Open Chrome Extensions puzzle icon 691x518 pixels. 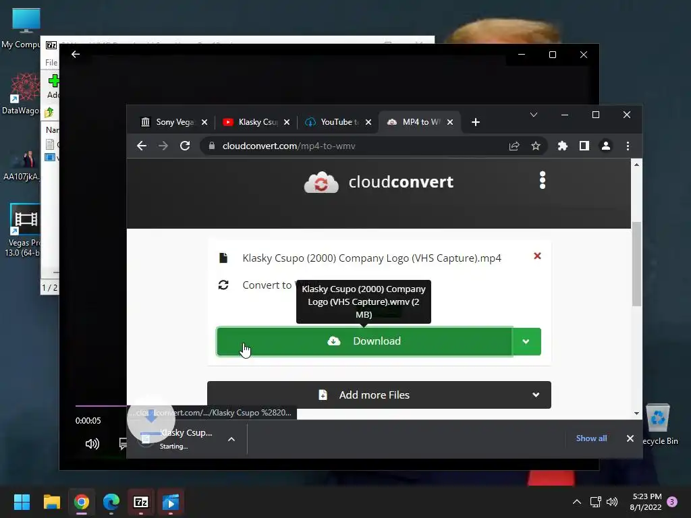click(563, 146)
